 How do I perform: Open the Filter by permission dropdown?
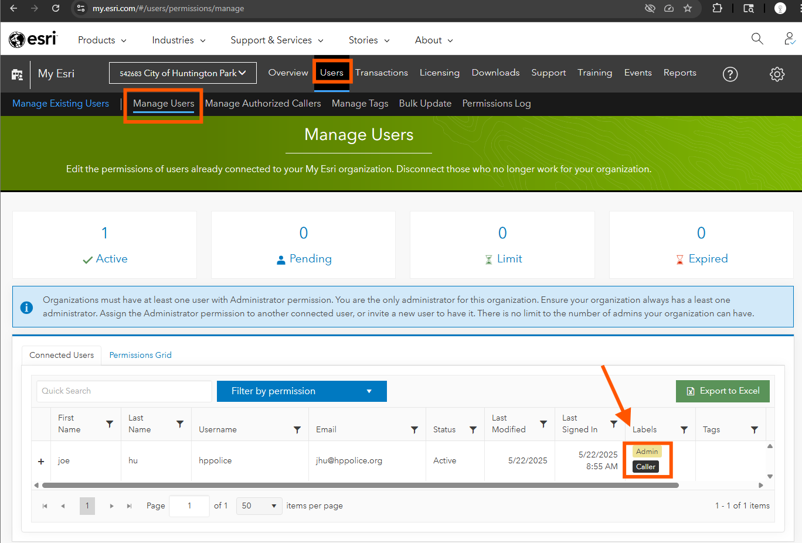click(x=302, y=391)
